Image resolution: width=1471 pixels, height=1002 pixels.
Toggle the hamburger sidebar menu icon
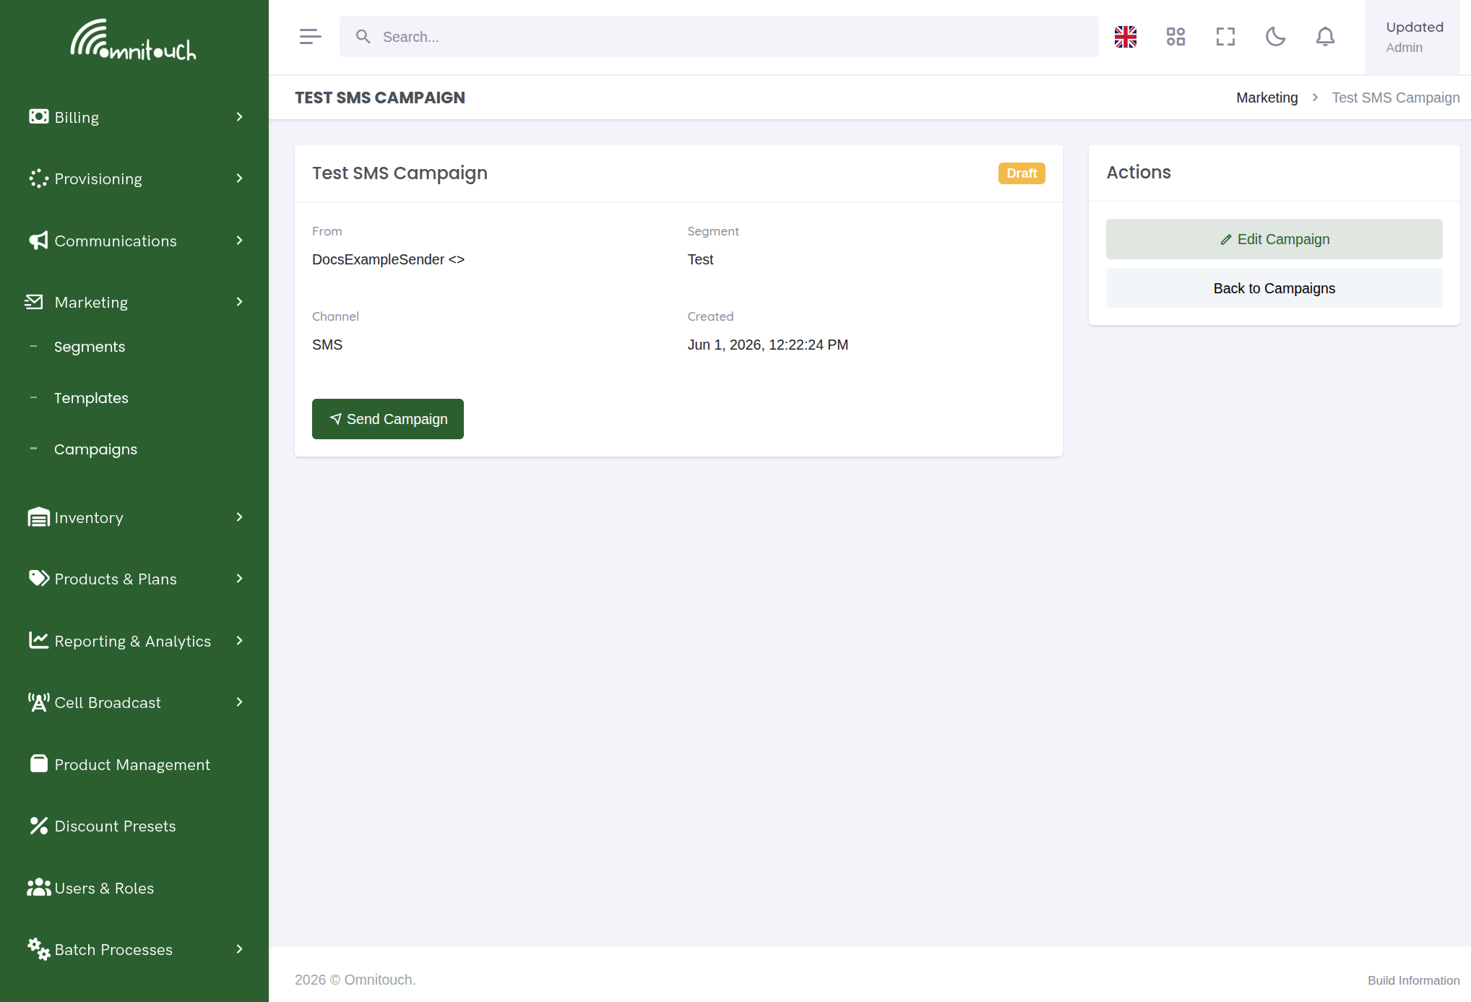[310, 37]
